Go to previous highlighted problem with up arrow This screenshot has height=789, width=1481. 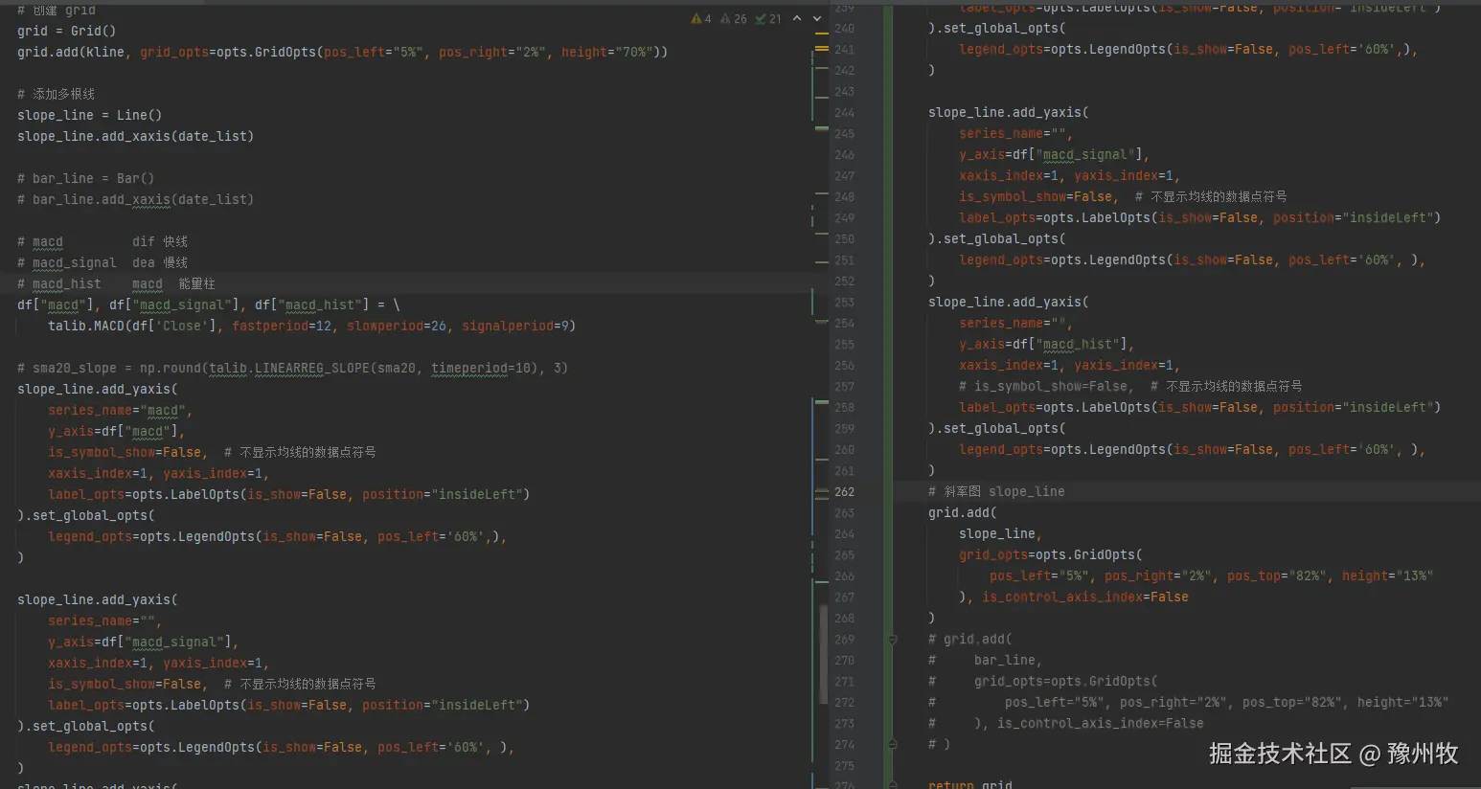tap(797, 18)
